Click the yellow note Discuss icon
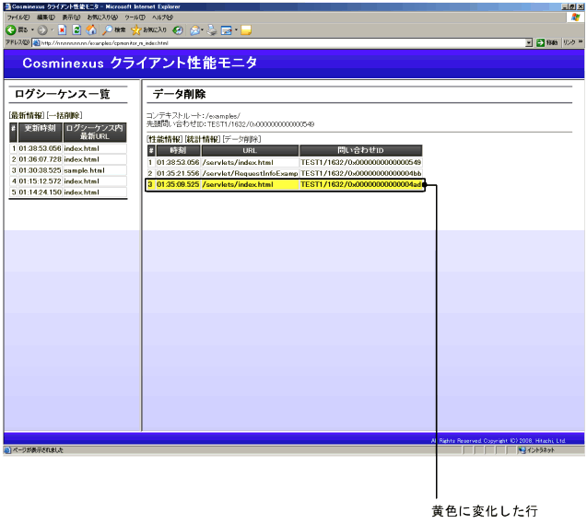Image resolution: width=587 pixels, height=524 pixels. (246, 30)
